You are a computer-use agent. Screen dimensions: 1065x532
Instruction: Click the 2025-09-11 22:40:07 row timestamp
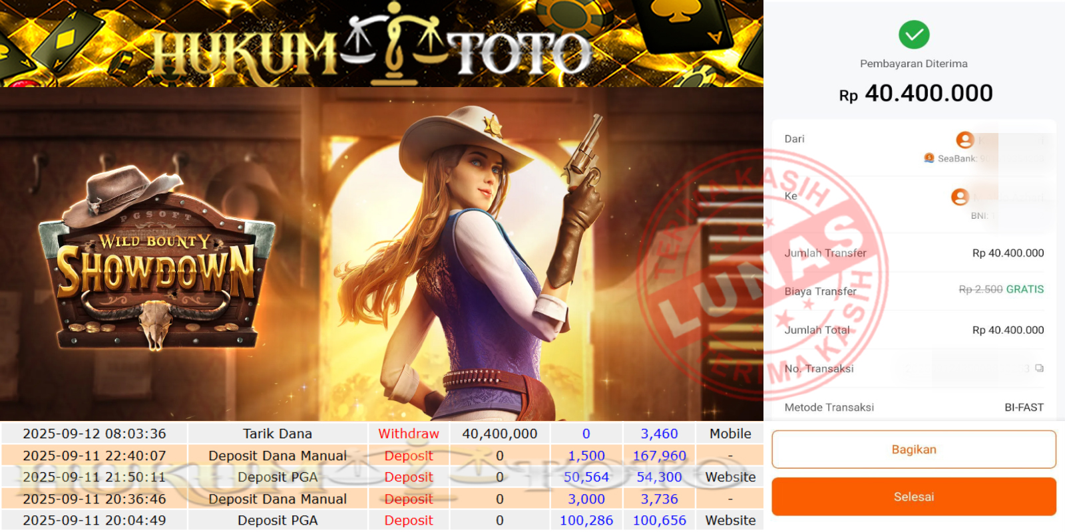tap(95, 456)
